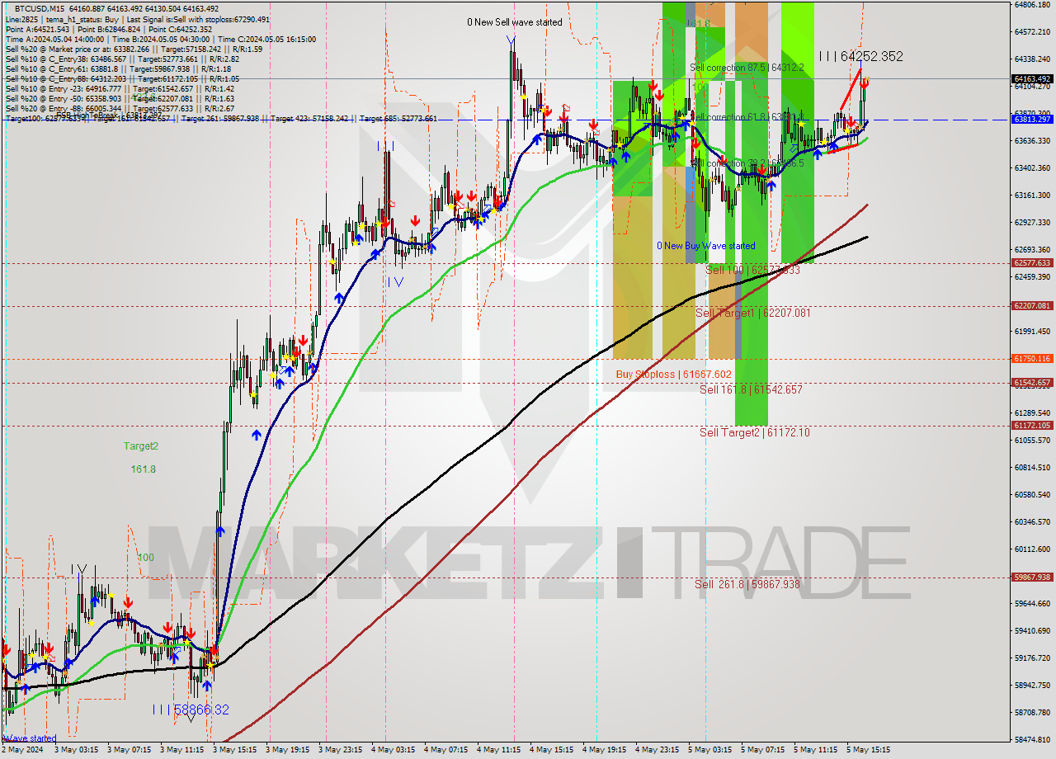This screenshot has height=759, width=1056.
Task: Click the '4 May 23:15' time axis label
Action: (x=657, y=751)
